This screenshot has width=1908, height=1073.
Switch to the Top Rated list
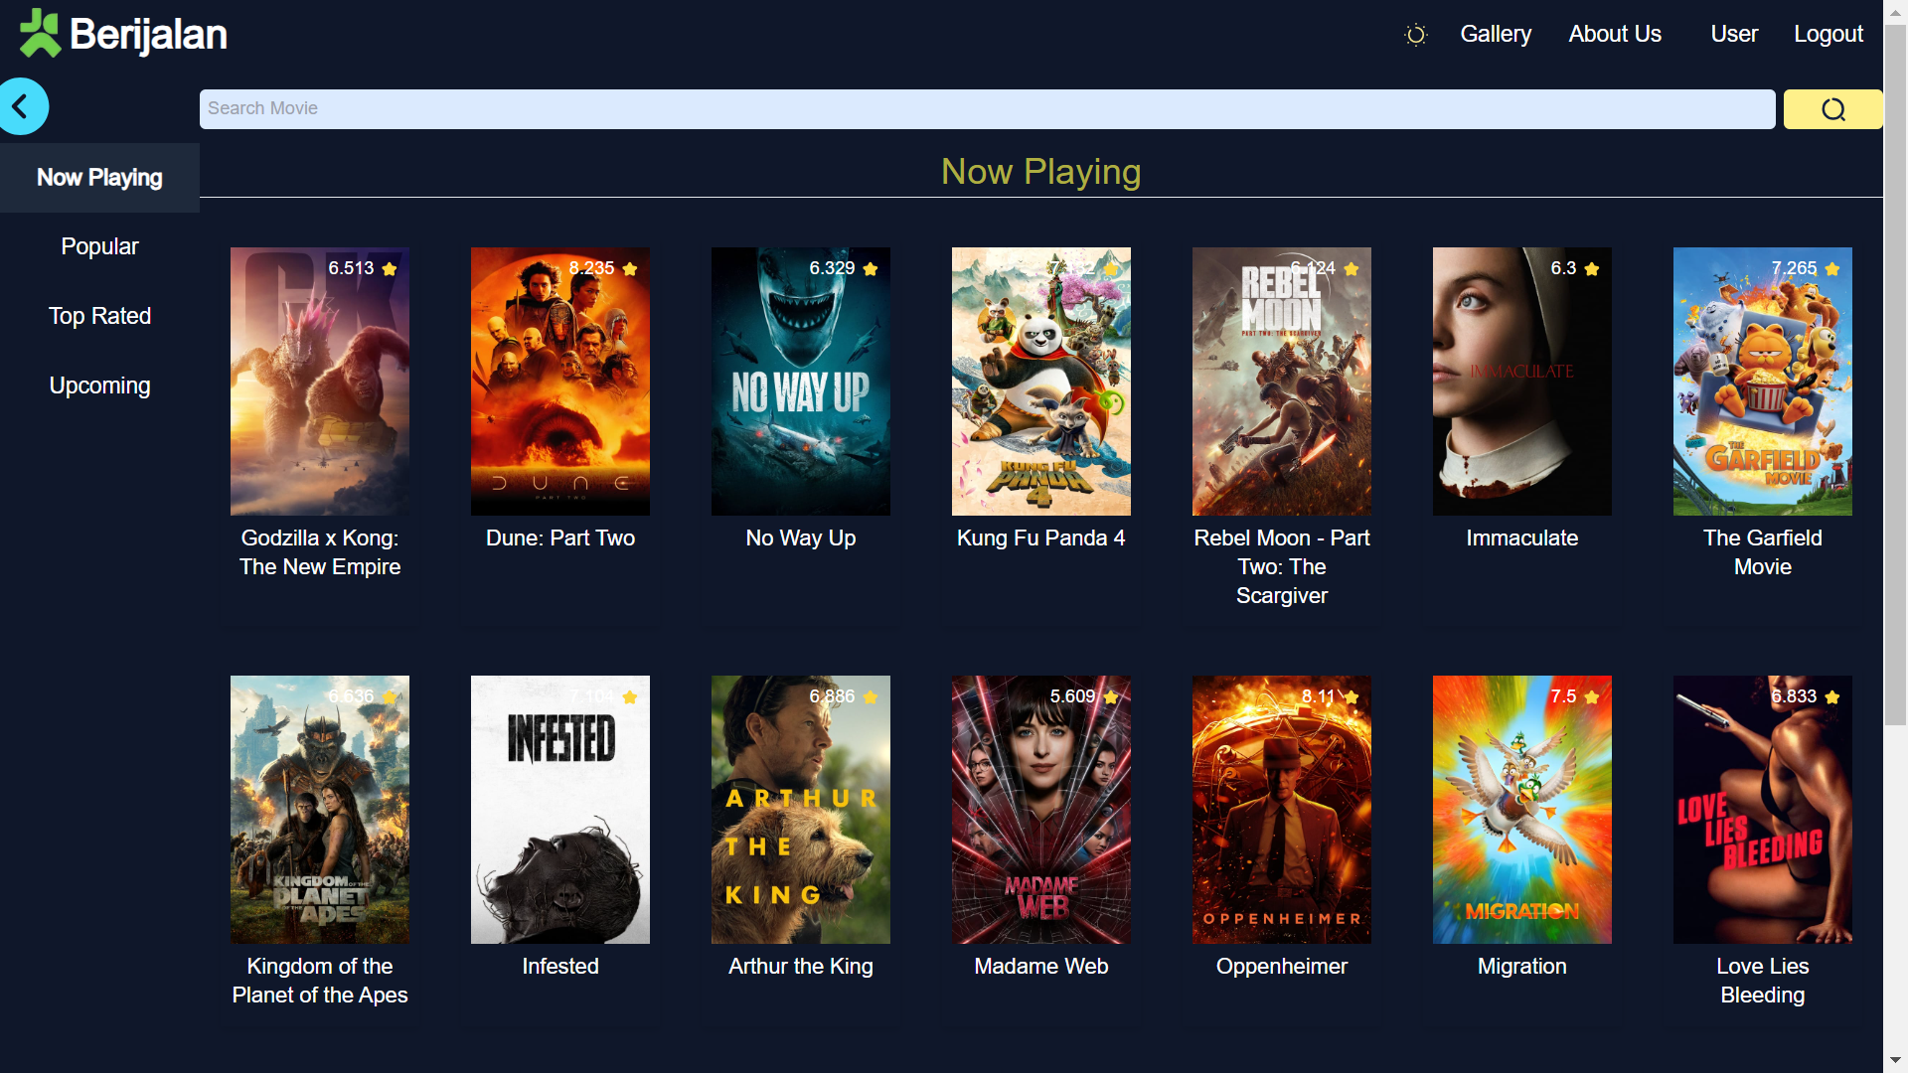pyautogui.click(x=99, y=316)
